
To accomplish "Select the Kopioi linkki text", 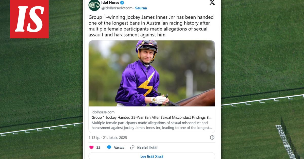I will click(147, 148).
